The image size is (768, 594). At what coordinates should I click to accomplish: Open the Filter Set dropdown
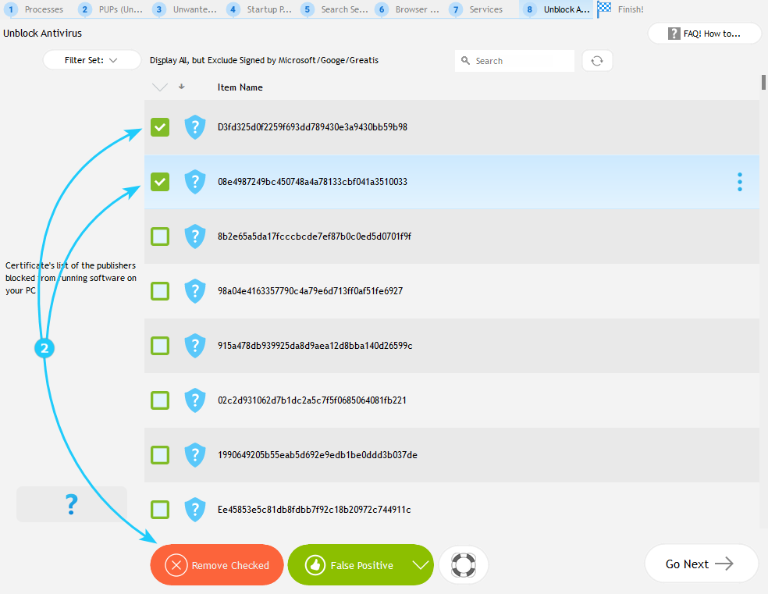91,60
